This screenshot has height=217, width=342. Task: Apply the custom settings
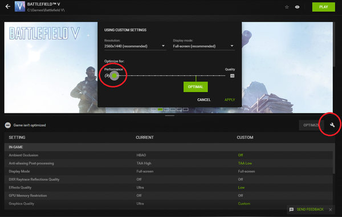230,100
